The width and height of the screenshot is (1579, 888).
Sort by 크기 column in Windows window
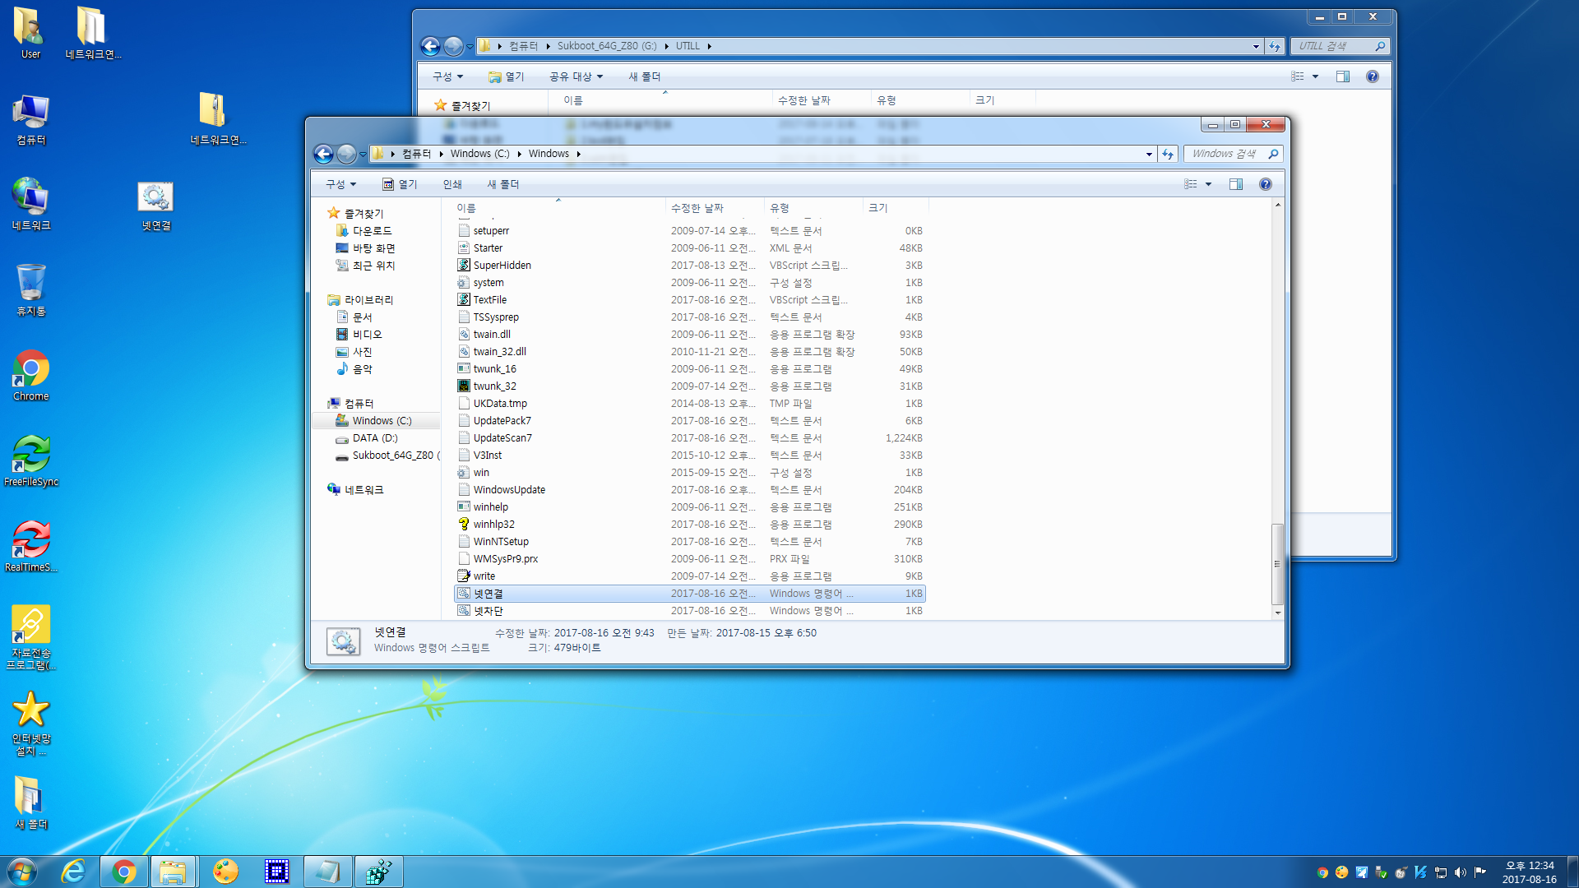point(895,208)
